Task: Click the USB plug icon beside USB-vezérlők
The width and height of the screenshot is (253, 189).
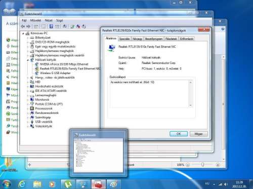Action: tap(32, 122)
